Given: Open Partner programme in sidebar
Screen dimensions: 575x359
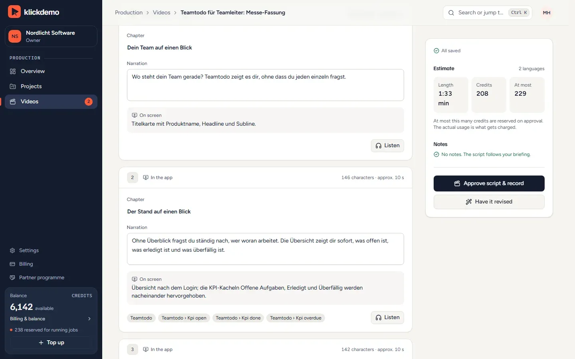Looking at the screenshot, I should tap(51, 278).
